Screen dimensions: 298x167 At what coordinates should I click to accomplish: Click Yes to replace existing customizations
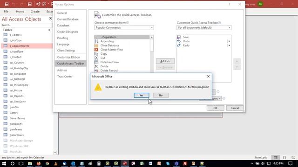(x=142, y=95)
